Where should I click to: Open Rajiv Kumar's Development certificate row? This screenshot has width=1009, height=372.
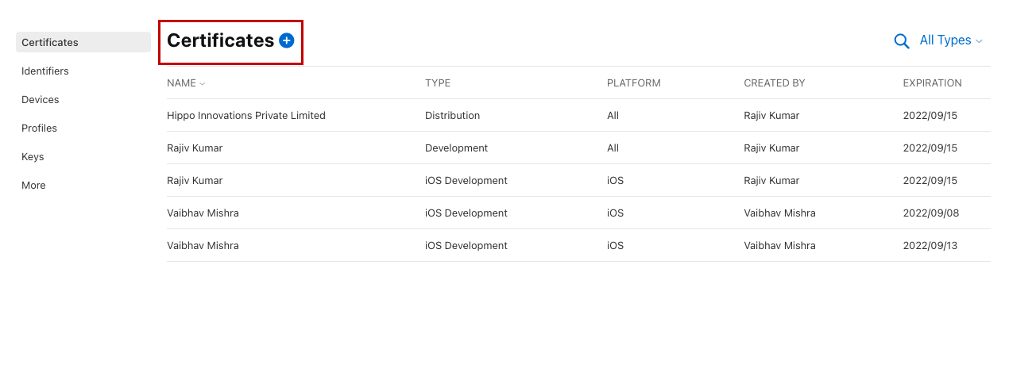coord(195,148)
